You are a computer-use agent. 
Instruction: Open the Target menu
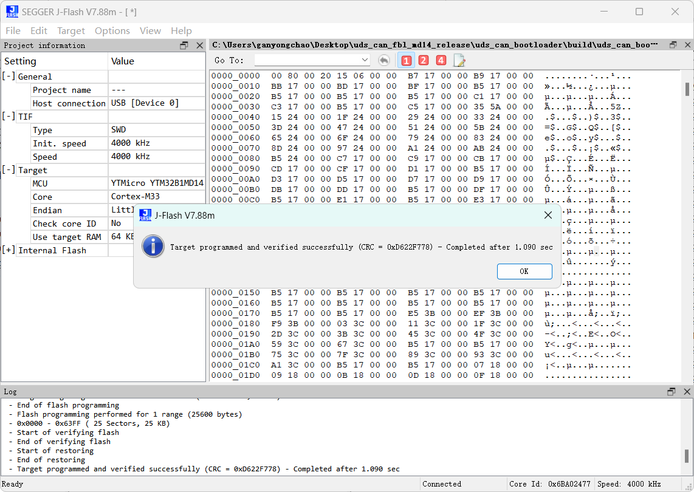click(x=71, y=30)
